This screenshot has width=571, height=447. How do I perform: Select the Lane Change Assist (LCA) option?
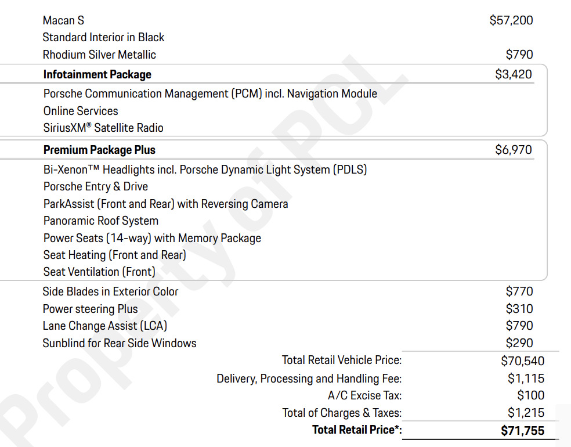105,326
